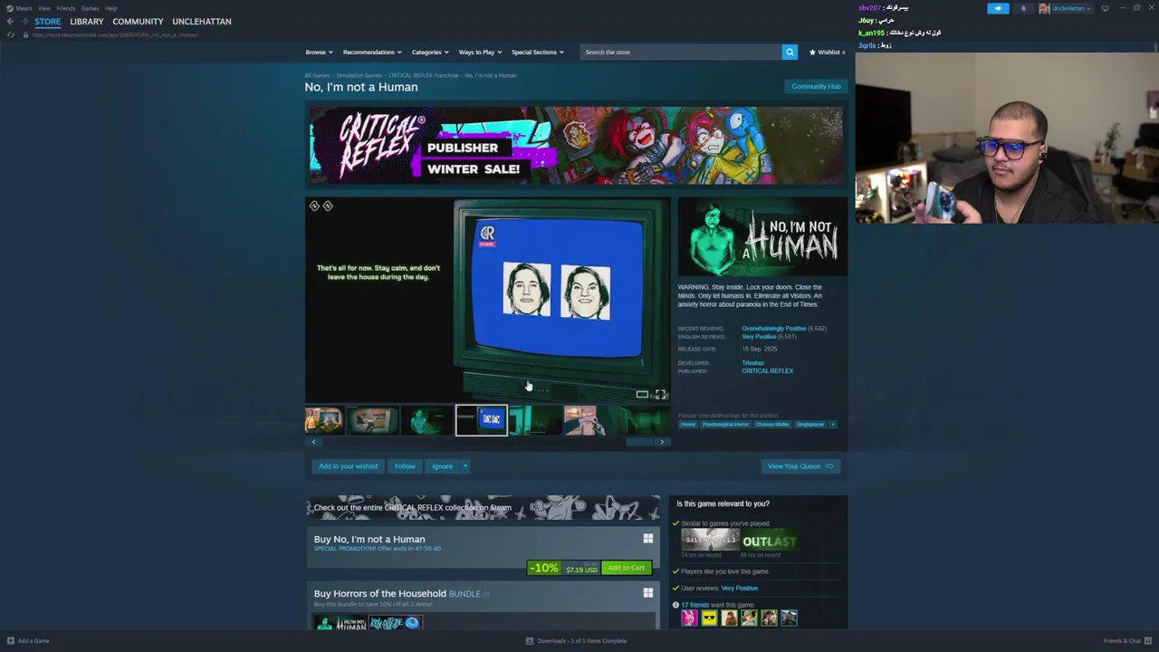Click the padlock icon beside the URL

point(25,34)
